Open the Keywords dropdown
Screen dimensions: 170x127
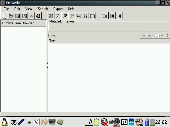(x=153, y=35)
